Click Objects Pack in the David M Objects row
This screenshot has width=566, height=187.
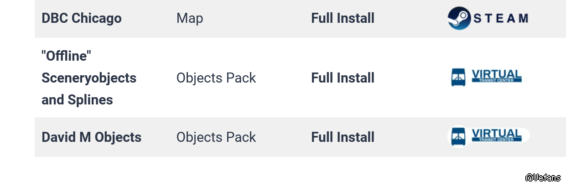[x=216, y=137]
